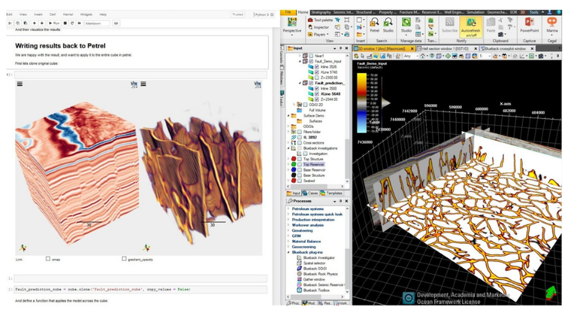Viewport: 564px width, 310px height.
Task: Toggle Inline 3526 checkbox
Action: pos(317,67)
